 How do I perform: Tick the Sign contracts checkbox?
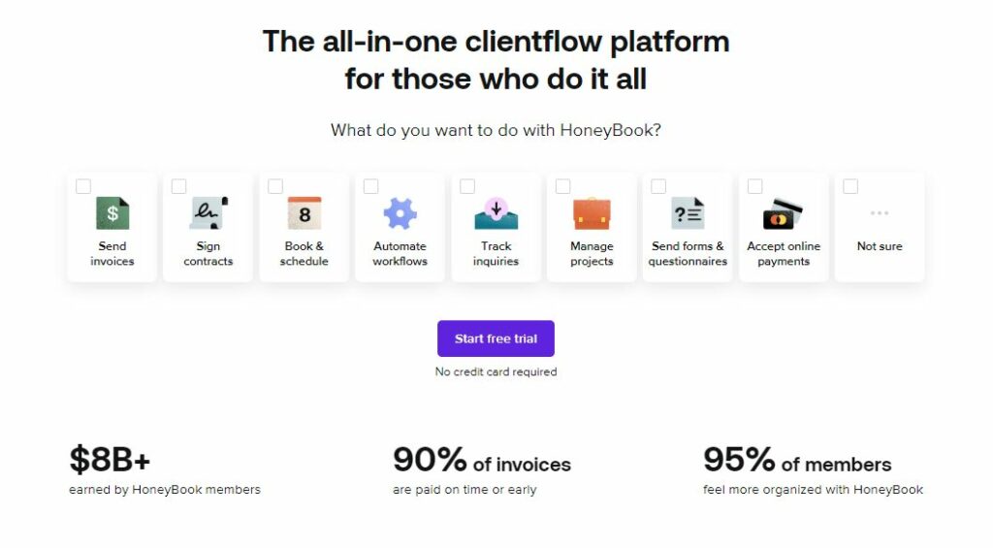(x=179, y=186)
